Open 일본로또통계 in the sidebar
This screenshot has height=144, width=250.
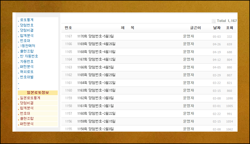pyautogui.click(x=30, y=98)
